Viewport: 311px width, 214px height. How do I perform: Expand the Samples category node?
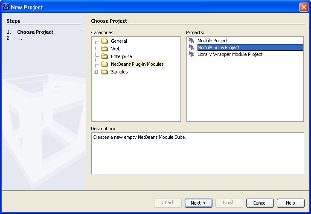pyautogui.click(x=96, y=72)
